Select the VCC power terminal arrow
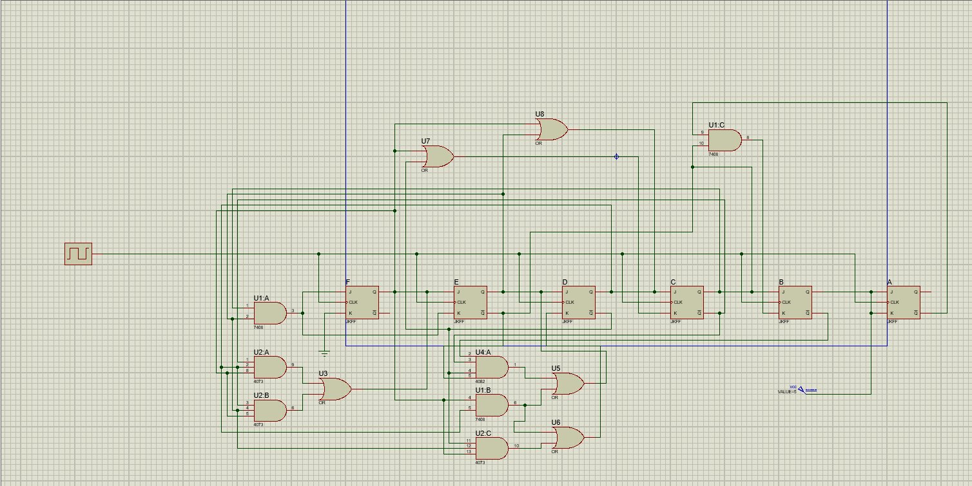The width and height of the screenshot is (972, 486). 802,389
